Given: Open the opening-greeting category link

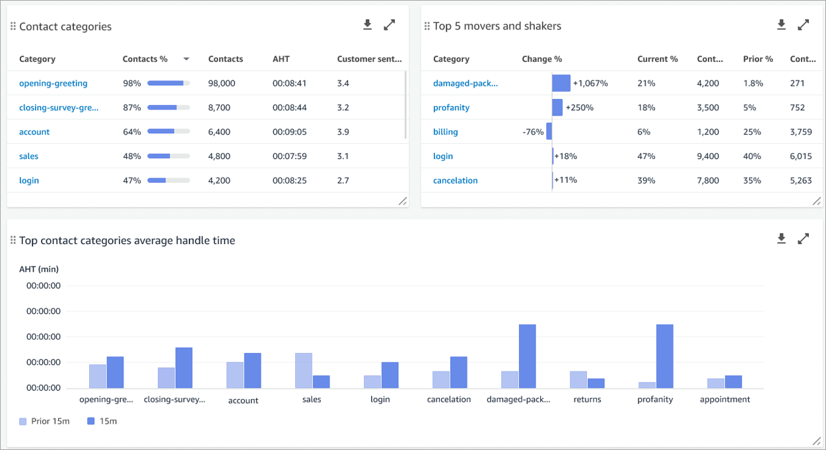Looking at the screenshot, I should (53, 83).
